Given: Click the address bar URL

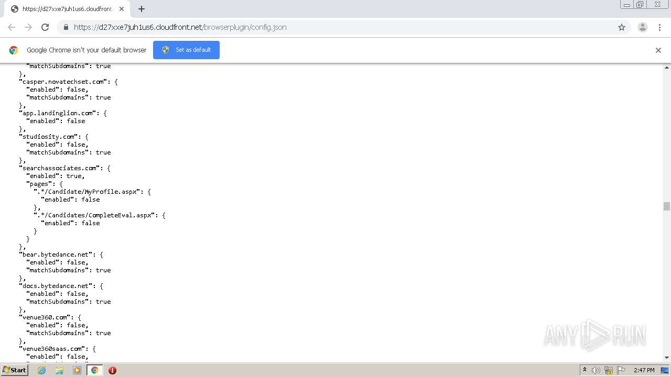Looking at the screenshot, I should pos(180,27).
